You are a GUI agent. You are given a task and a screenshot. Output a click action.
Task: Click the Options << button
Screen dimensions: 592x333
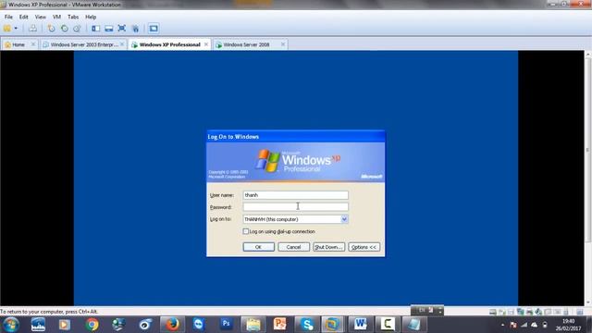coord(364,247)
